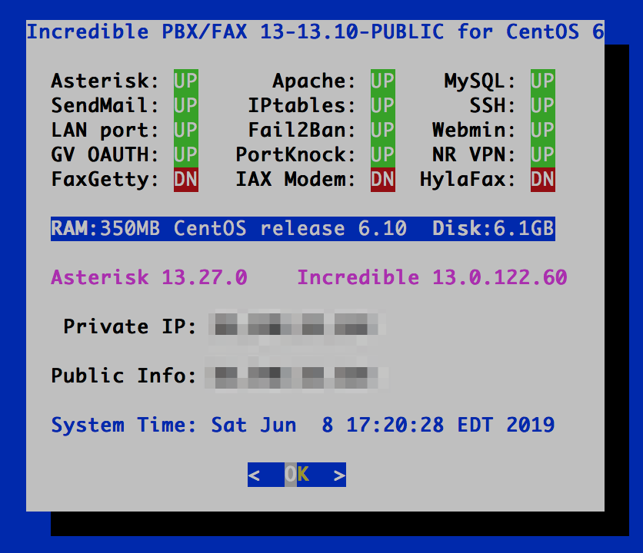Screen dimensions: 643x553
Task: Click the 'Asterisk:' service label
Action: (x=105, y=81)
